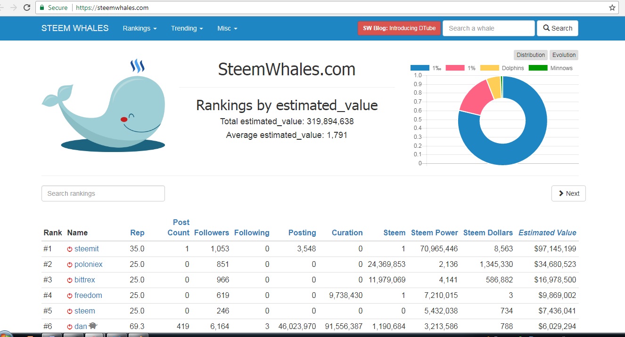Open the dan account profile link
This screenshot has height=337, width=625.
pyautogui.click(x=81, y=326)
